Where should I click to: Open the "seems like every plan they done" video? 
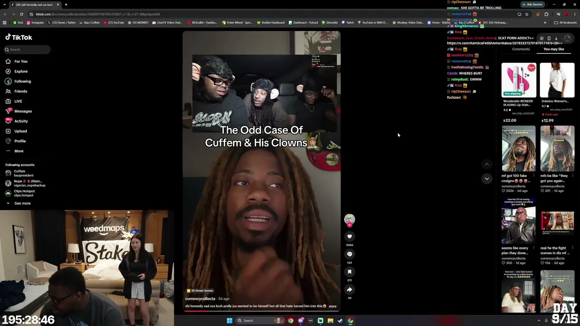click(519, 221)
